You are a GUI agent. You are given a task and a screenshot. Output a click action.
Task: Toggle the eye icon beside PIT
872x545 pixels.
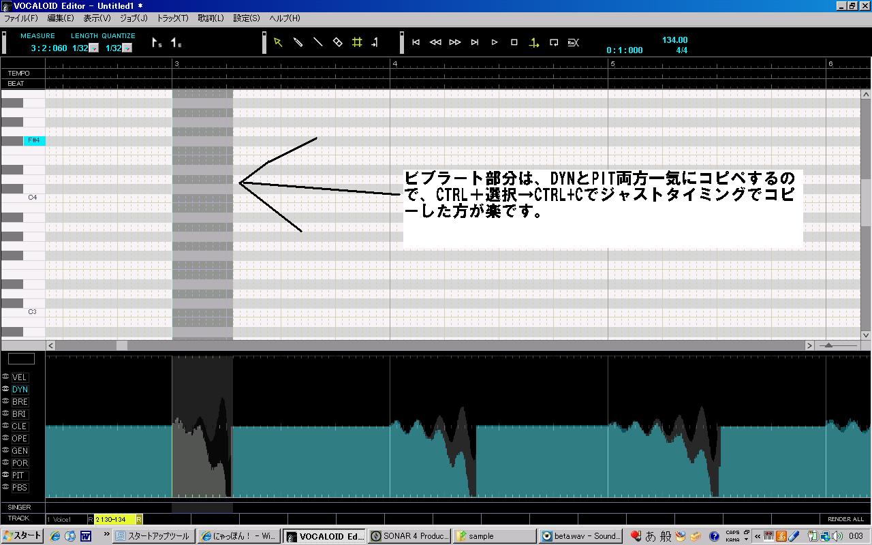(5, 475)
